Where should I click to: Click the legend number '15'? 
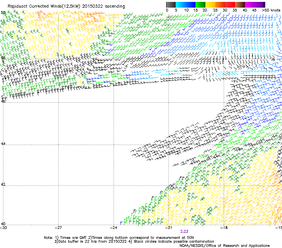[195, 10]
